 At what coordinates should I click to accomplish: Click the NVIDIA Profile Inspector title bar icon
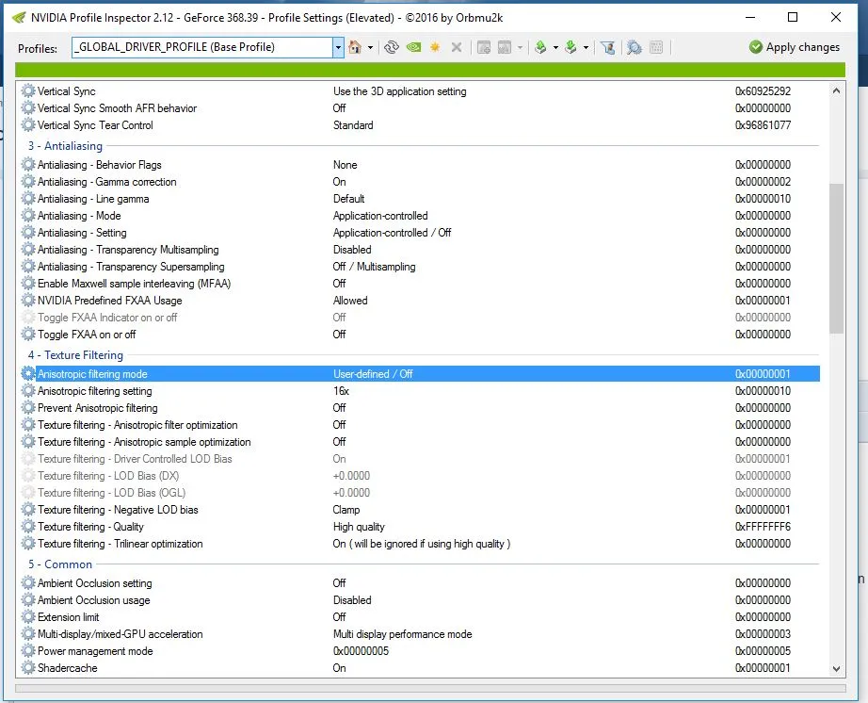19,18
